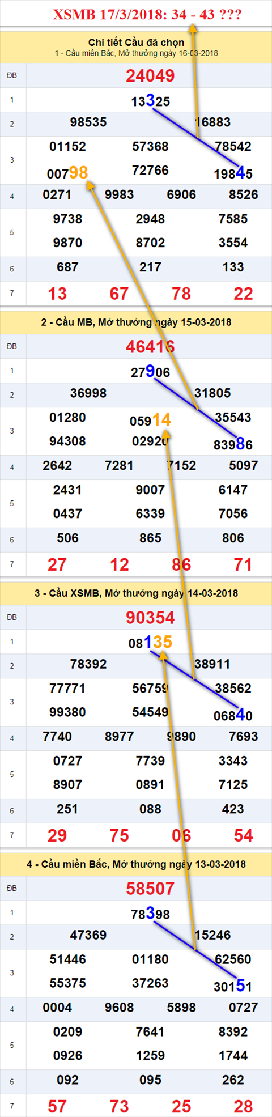Select fifth prize number 7641
The image size is (272, 1117).
(x=150, y=1031)
